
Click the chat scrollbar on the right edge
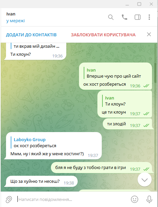tap(155, 73)
